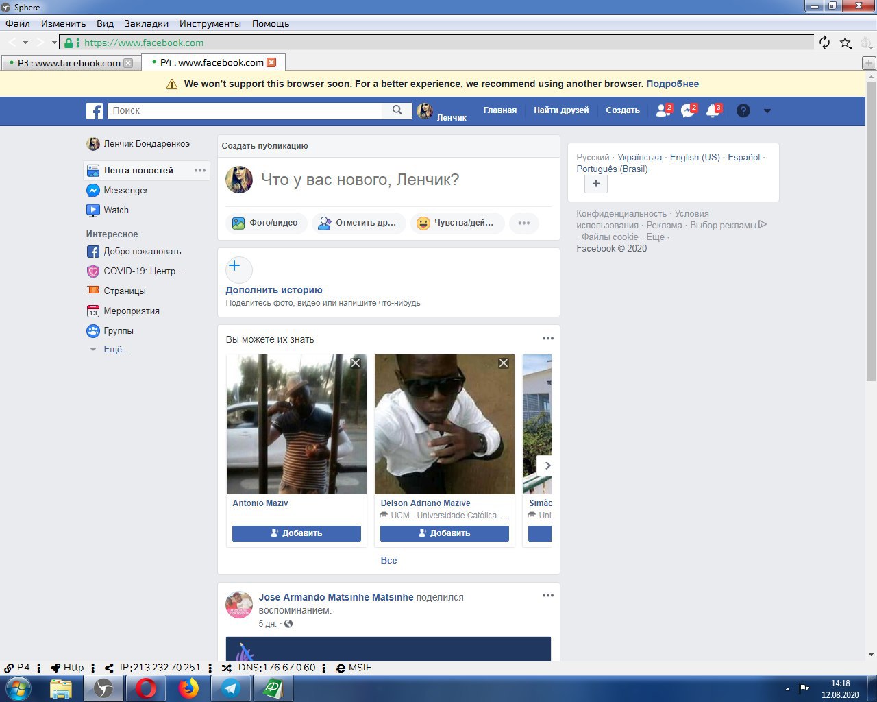Add a language with the plus button

pyautogui.click(x=596, y=184)
